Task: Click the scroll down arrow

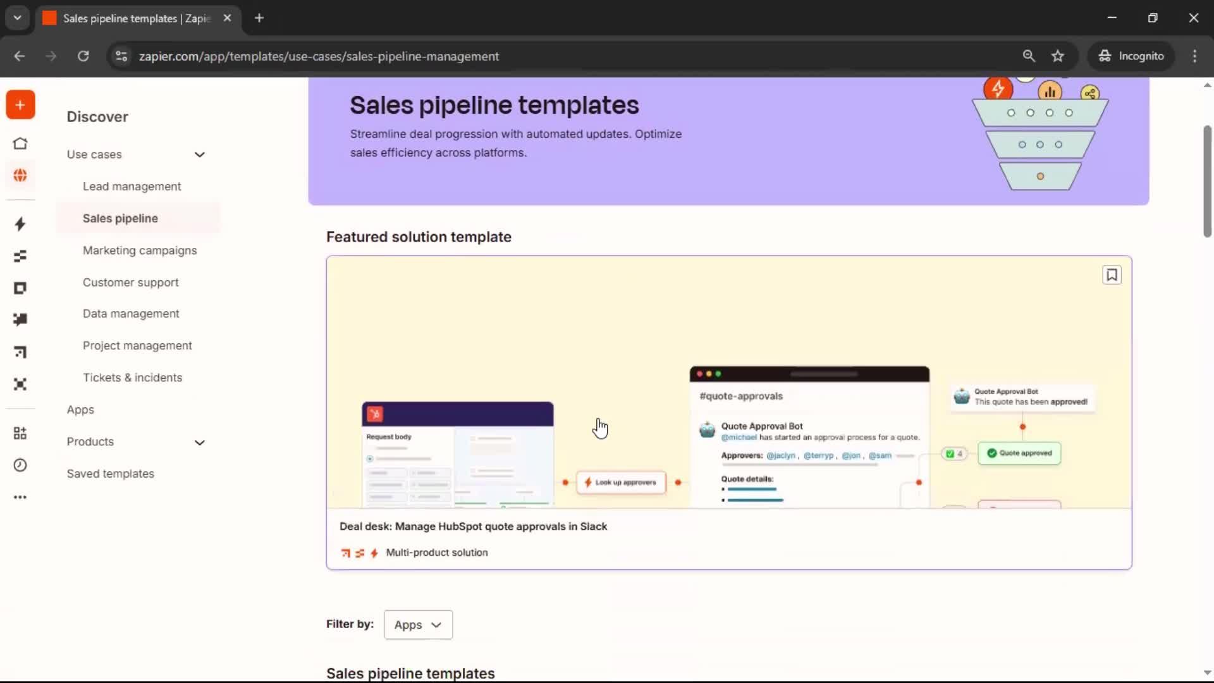Action: click(1207, 673)
